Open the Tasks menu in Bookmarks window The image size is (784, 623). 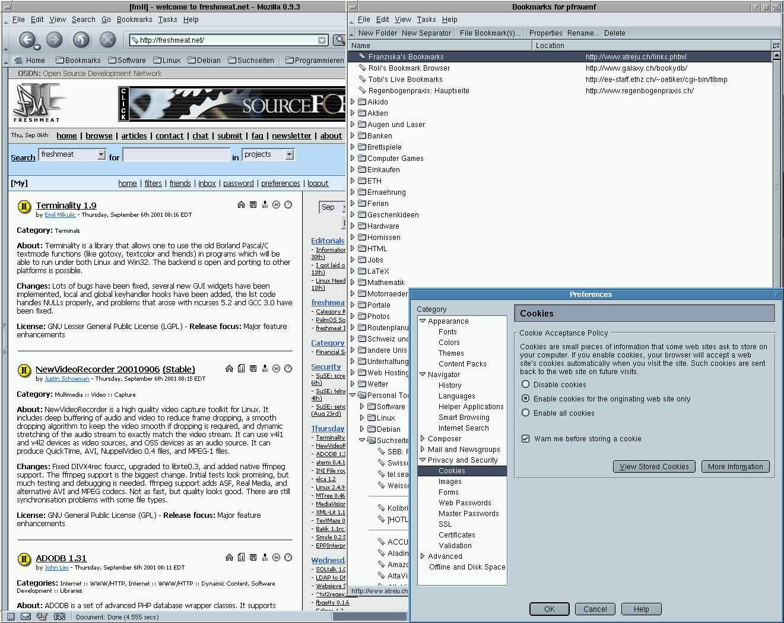point(426,20)
